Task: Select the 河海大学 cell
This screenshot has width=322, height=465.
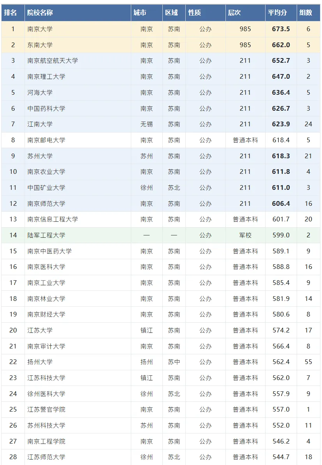Action: [77, 92]
